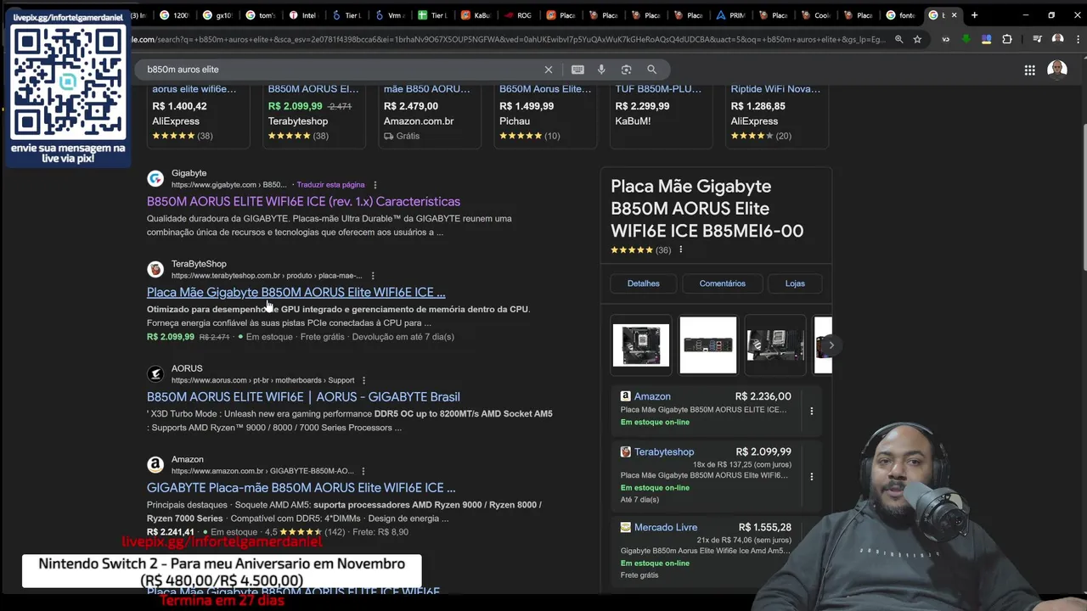Open options for Terabyteshop store listing
The image size is (1087, 611).
click(811, 477)
